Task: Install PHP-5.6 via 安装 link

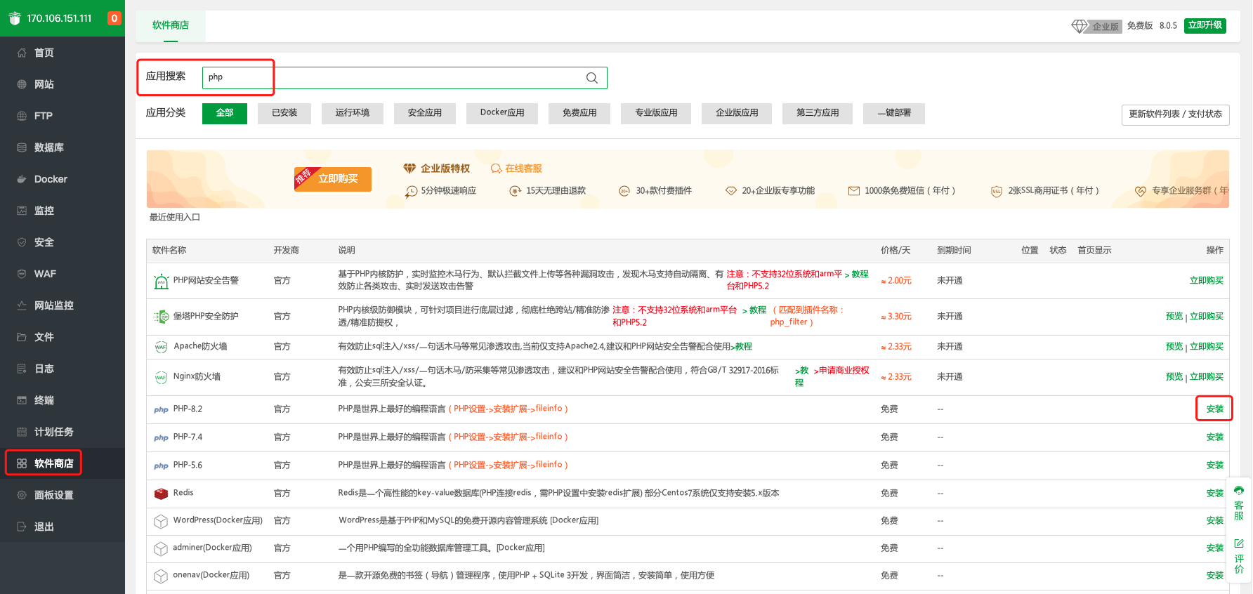Action: click(x=1215, y=466)
